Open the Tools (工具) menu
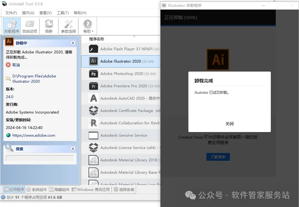Image resolution: width=299 pixels, height=207 pixels. pos(63,13)
